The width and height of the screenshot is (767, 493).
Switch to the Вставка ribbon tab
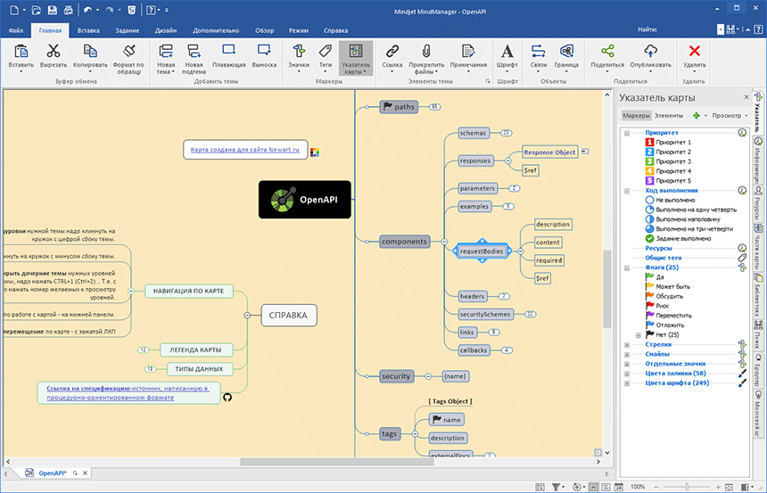(88, 30)
